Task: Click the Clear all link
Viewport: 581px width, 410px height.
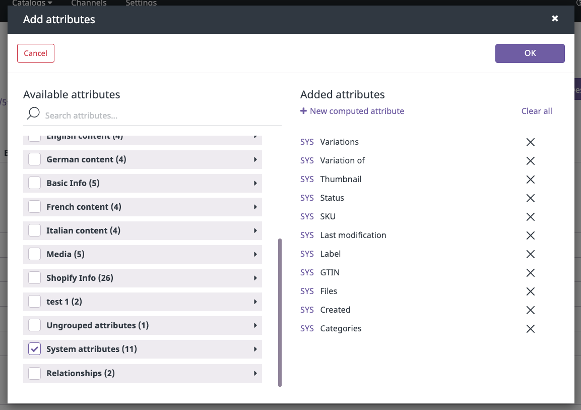Action: coord(537,111)
